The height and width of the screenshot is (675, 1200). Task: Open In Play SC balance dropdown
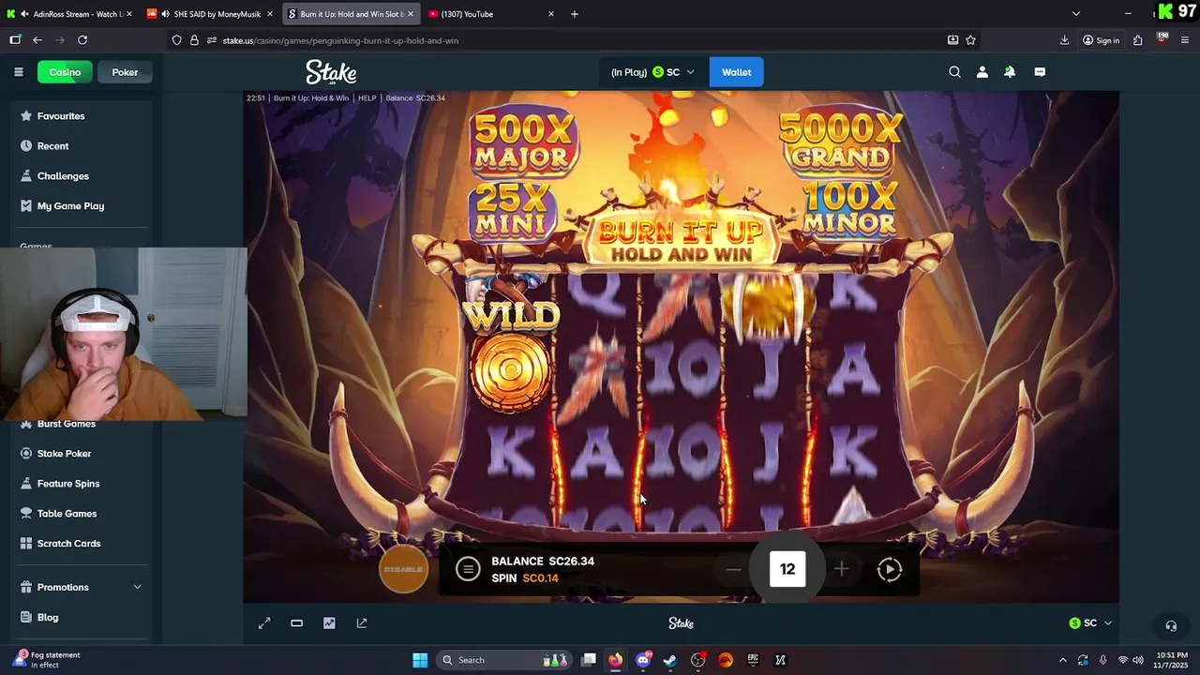pyautogui.click(x=653, y=72)
